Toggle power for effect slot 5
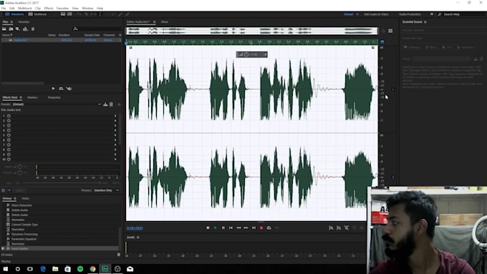The image size is (487, 274). [9, 135]
